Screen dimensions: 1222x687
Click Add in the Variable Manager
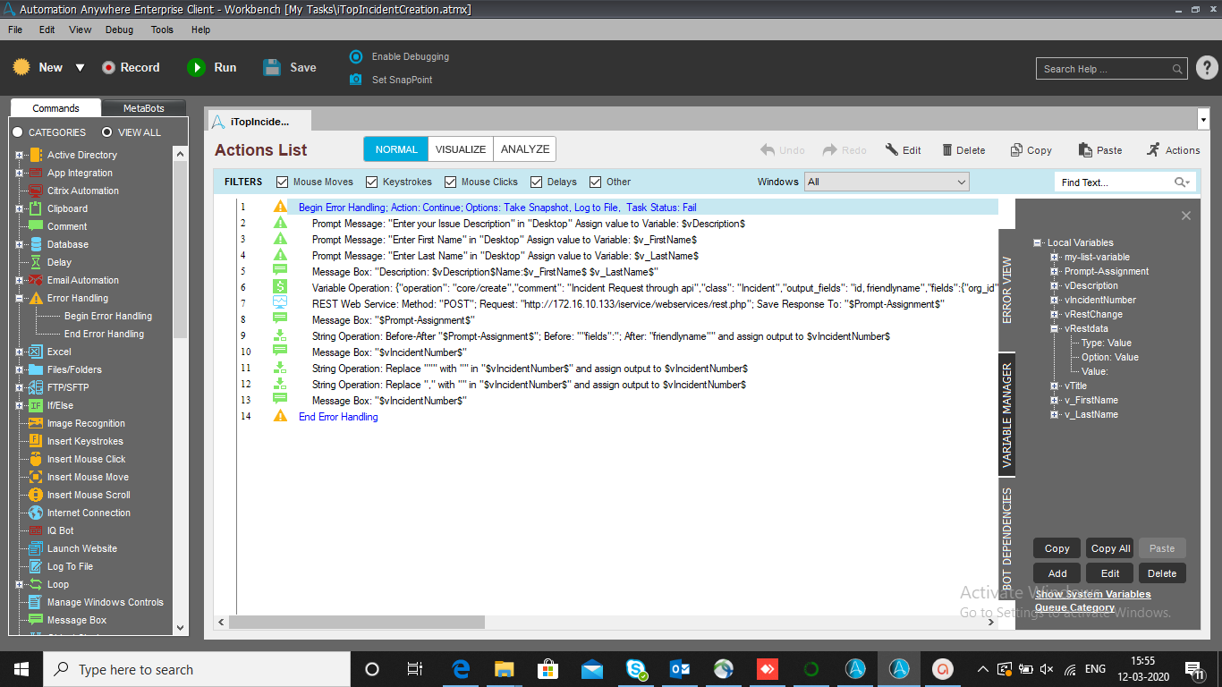click(x=1057, y=573)
